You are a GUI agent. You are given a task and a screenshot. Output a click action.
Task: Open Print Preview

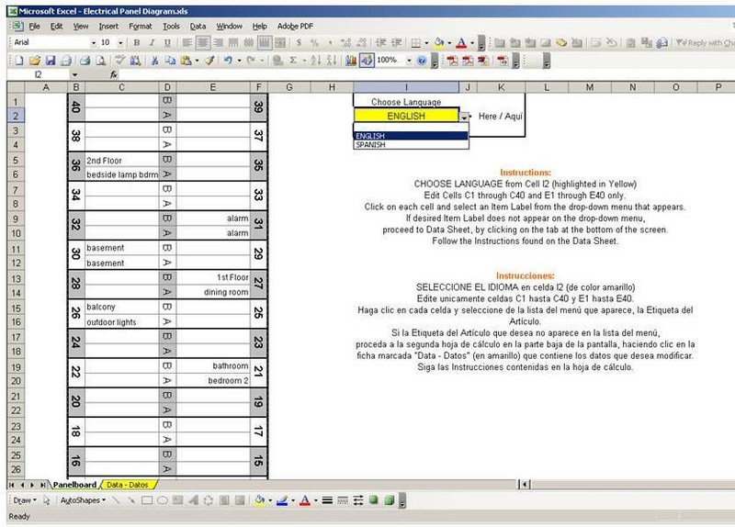[x=100, y=61]
